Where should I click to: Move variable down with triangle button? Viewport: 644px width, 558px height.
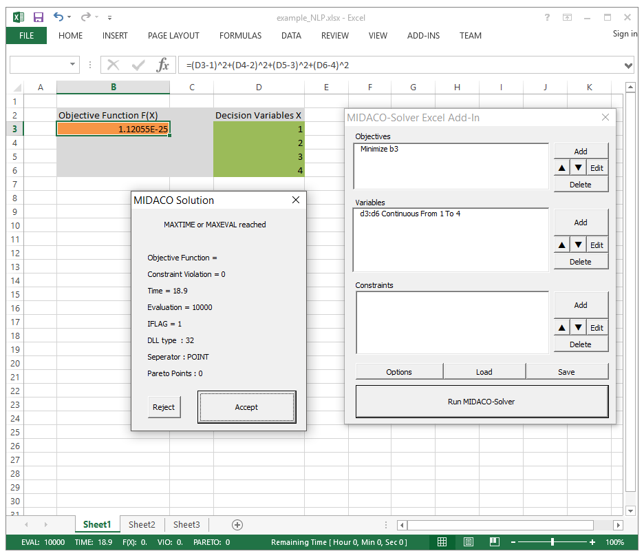578,245
